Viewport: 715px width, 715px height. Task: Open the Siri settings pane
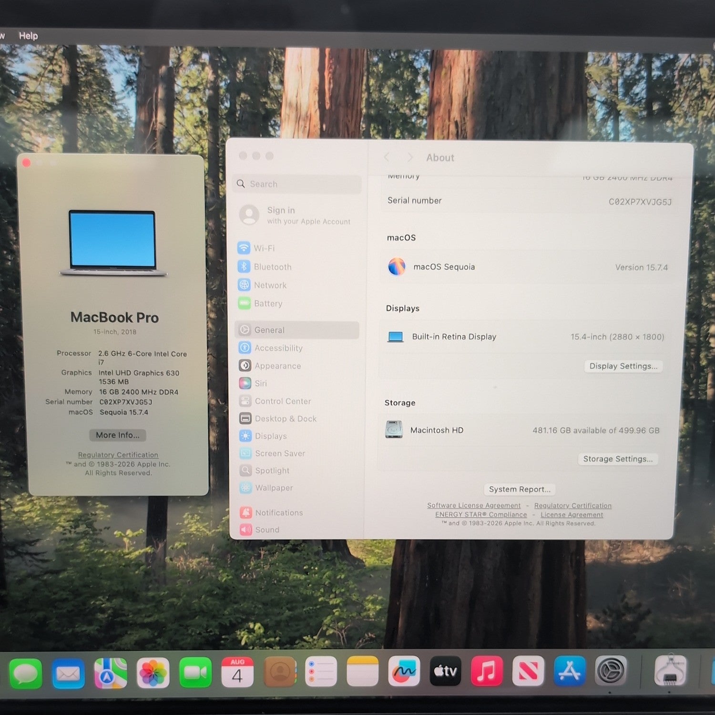pyautogui.click(x=253, y=383)
